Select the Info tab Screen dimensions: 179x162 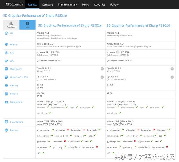point(27,25)
